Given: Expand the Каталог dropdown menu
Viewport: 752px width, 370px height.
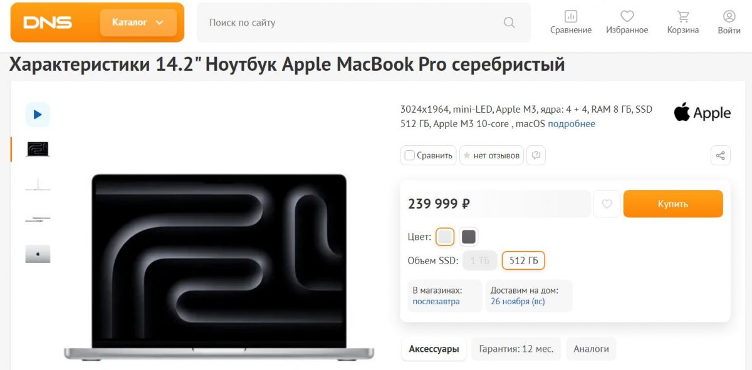Looking at the screenshot, I should click(138, 23).
